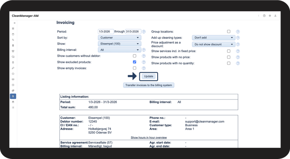The width and height of the screenshot is (290, 159).
Task: Open the people group icon in the sidebar
Action: tap(13, 51)
